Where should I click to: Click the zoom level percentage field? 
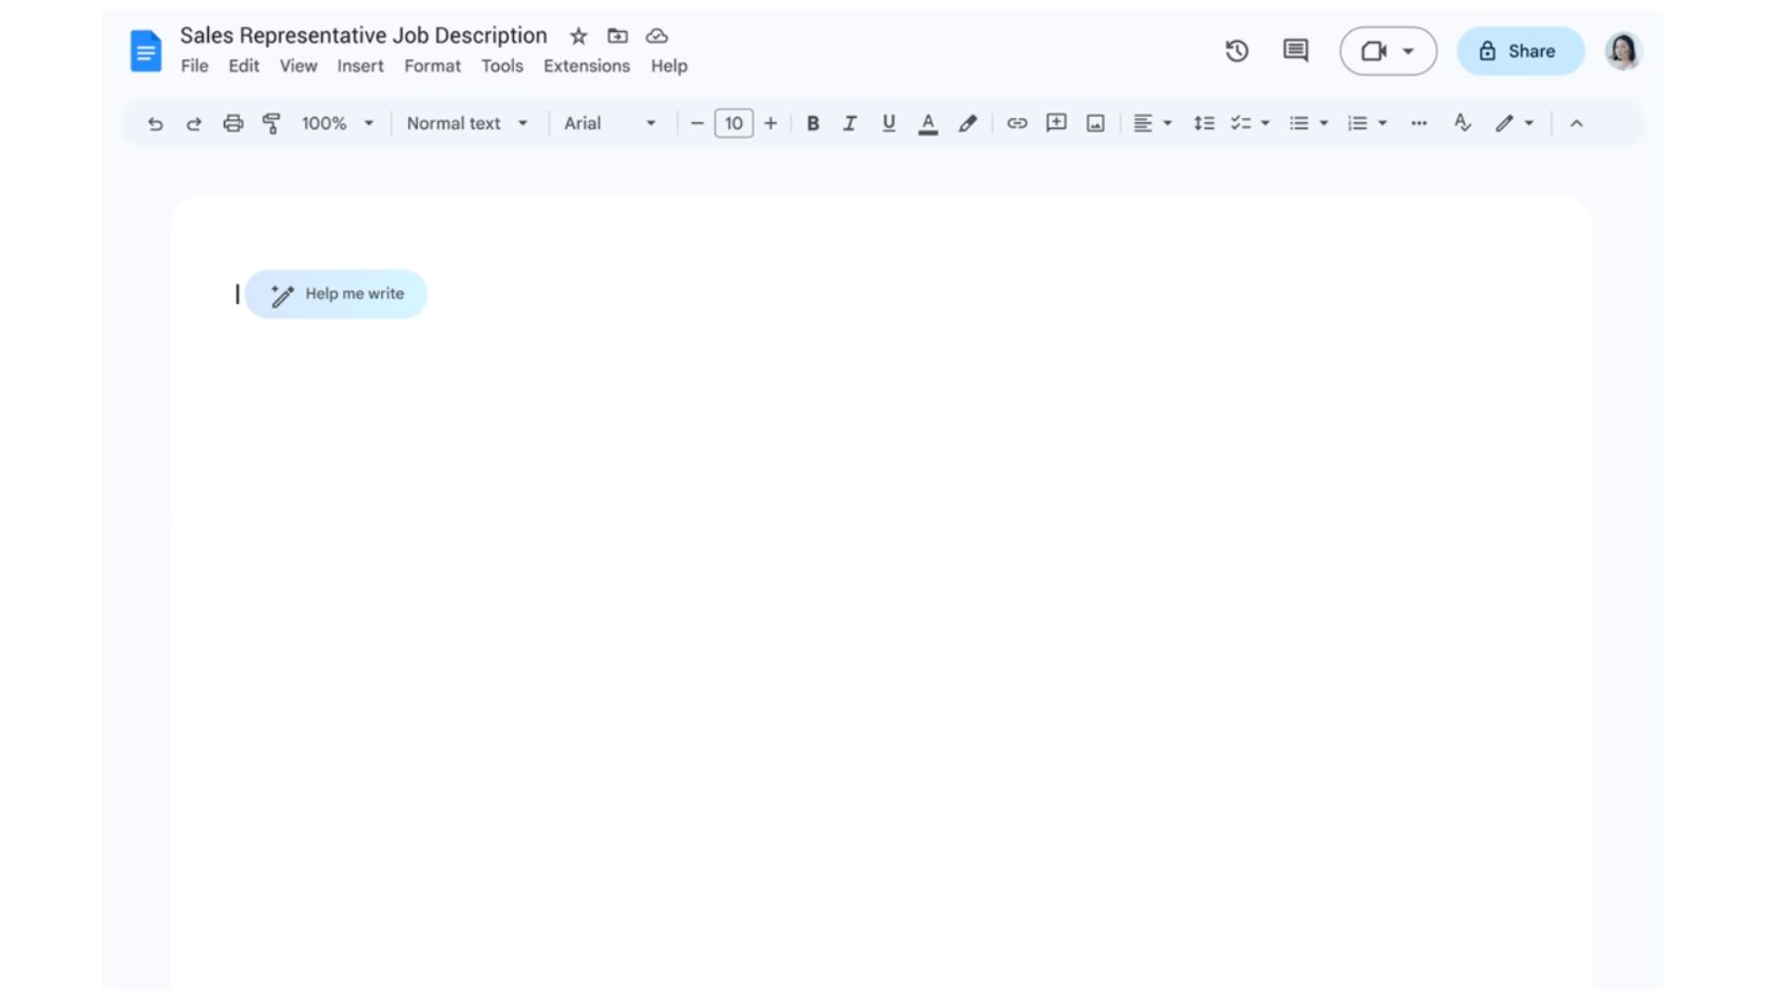pyautogui.click(x=324, y=122)
